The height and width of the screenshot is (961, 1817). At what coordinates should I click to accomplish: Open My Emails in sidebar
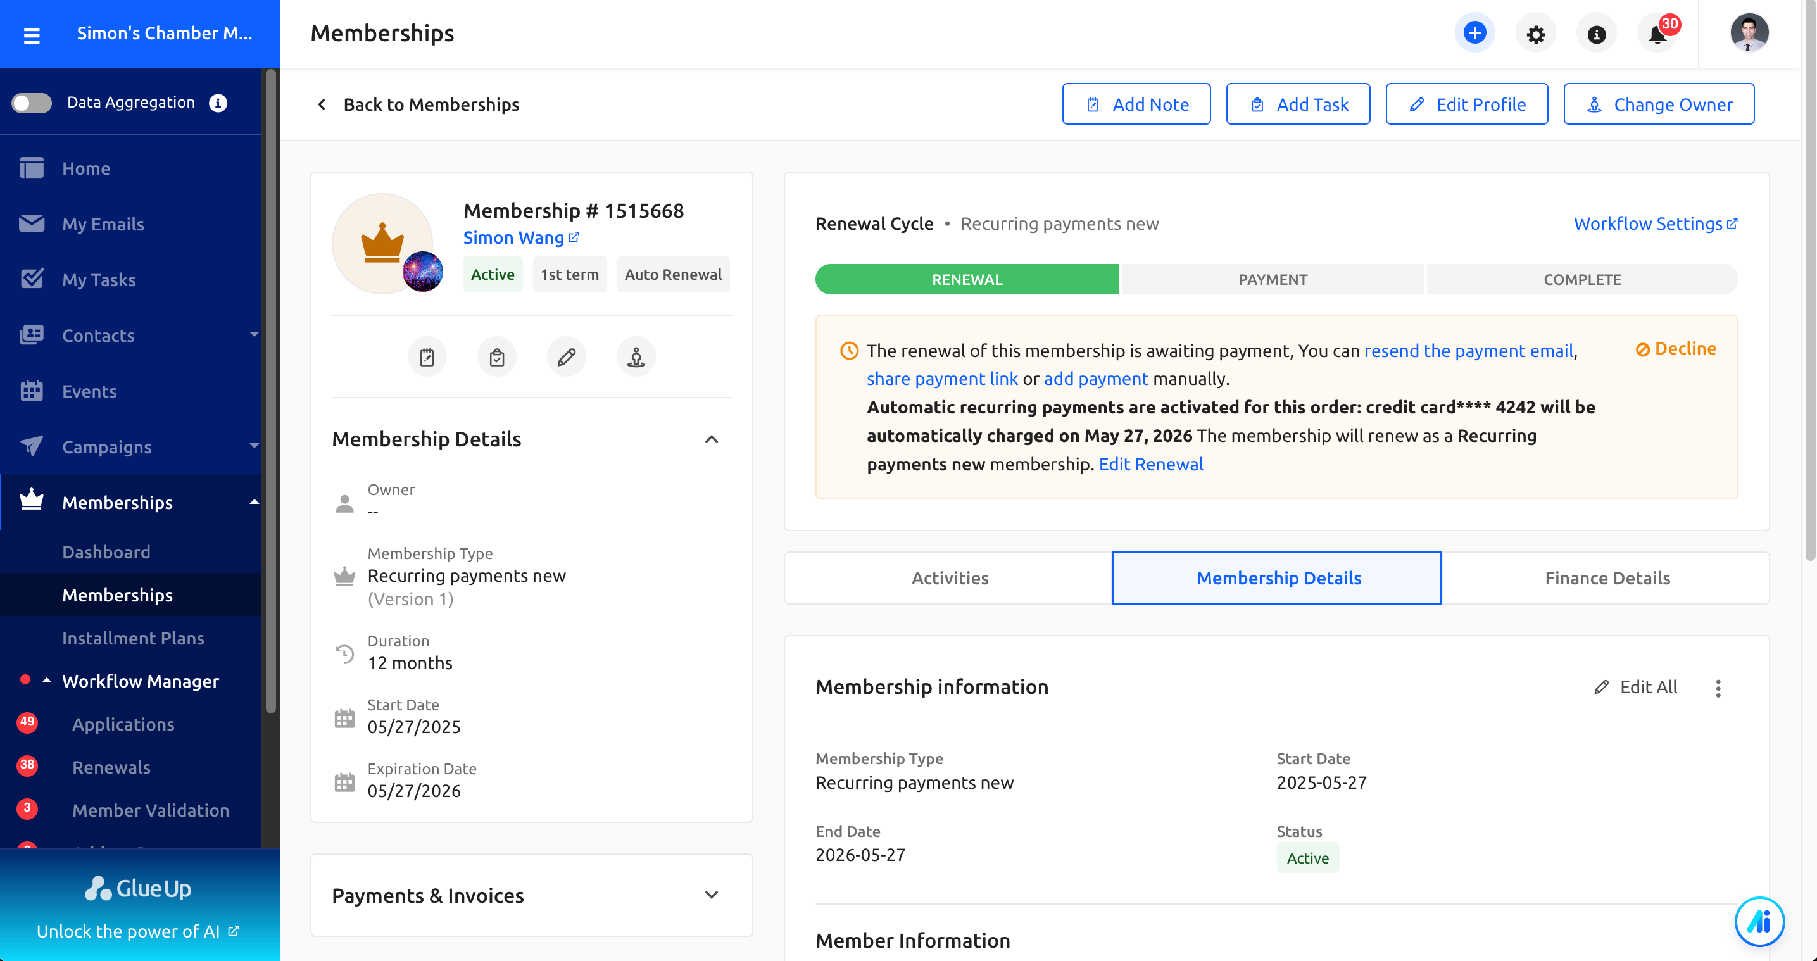103,223
